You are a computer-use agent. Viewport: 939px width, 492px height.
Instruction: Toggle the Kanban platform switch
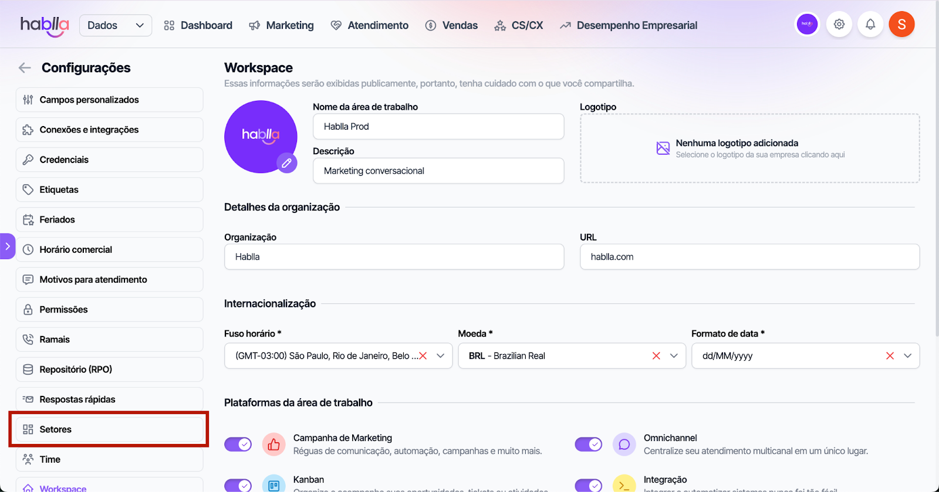(x=238, y=485)
